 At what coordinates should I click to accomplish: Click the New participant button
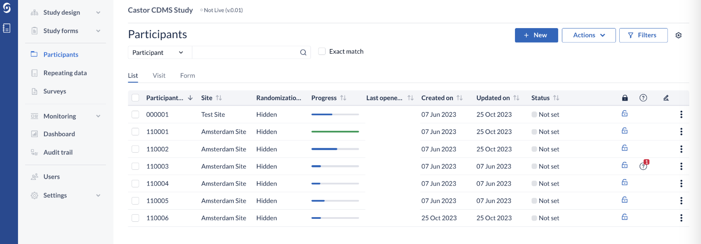click(536, 35)
